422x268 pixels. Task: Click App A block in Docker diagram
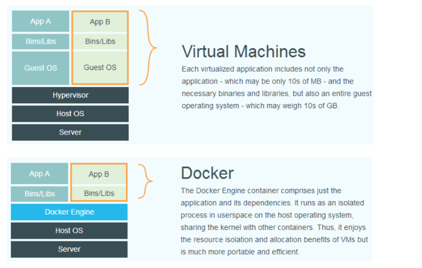(x=40, y=173)
